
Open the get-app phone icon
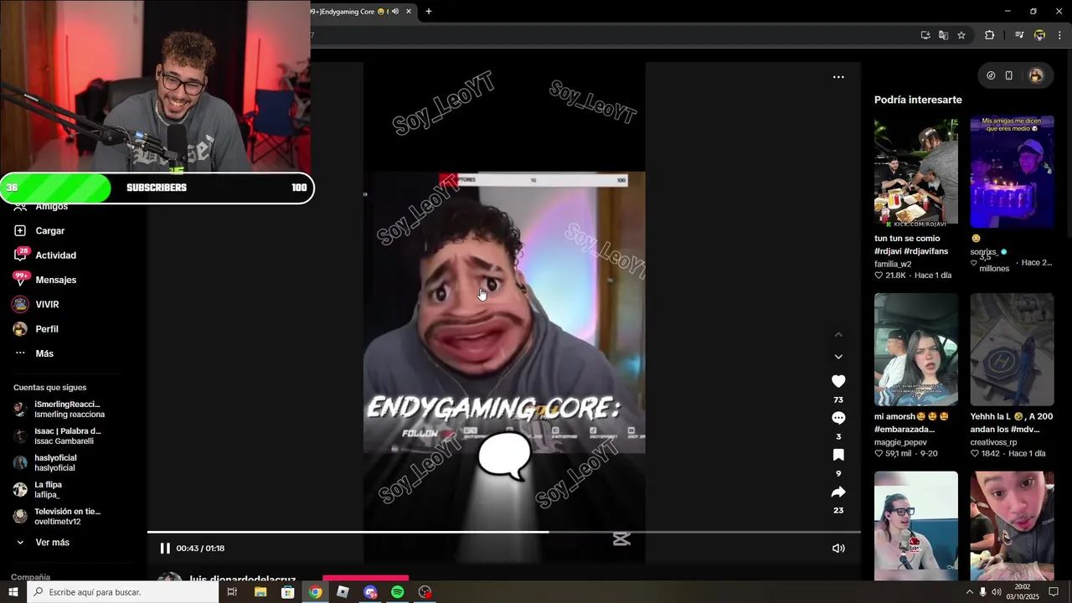(1009, 75)
